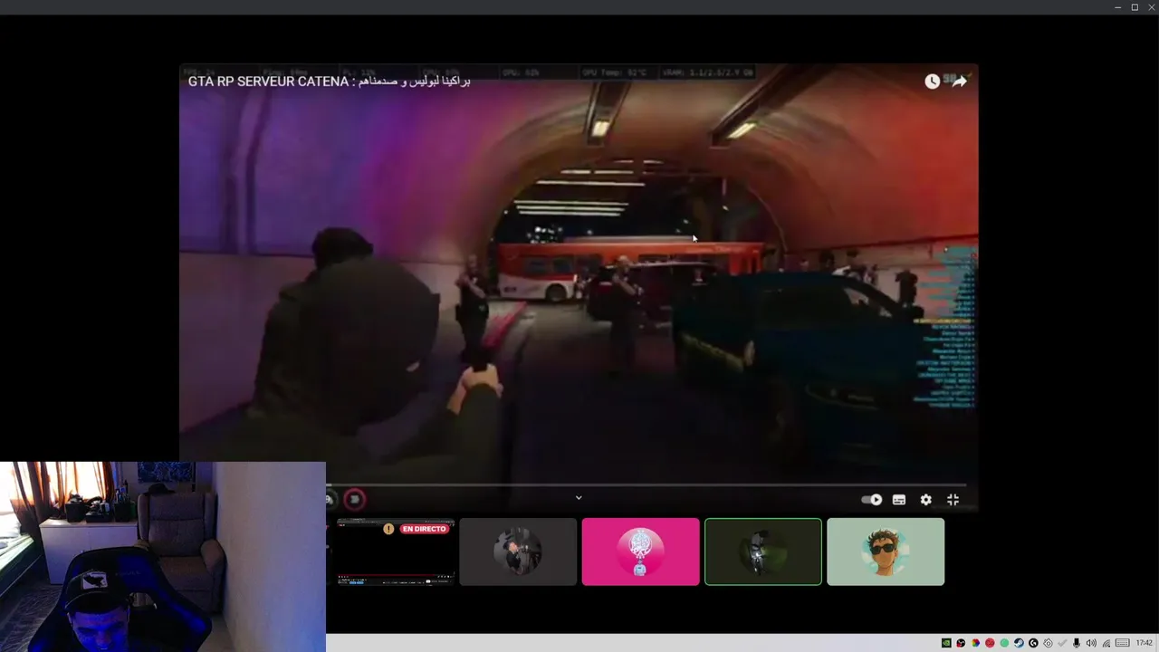Open the video settings gear
This screenshot has height=652, width=1159.
coord(925,500)
